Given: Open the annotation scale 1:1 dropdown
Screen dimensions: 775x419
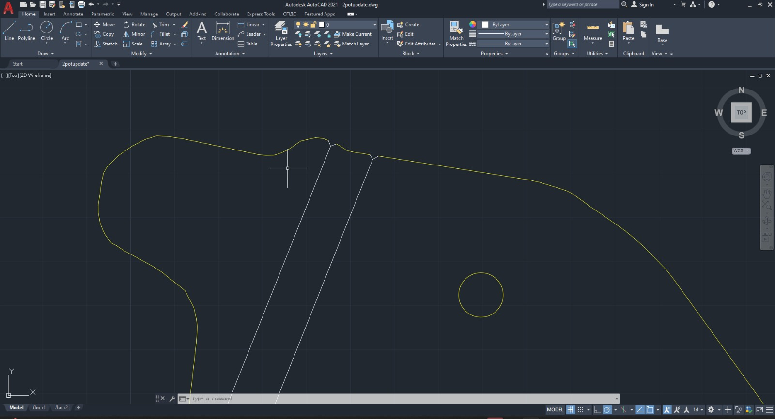Looking at the screenshot, I should click(x=698, y=410).
